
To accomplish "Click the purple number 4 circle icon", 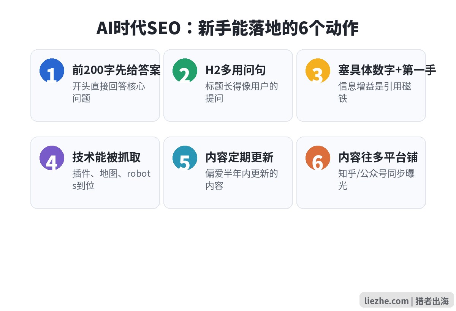I will tap(52, 158).
